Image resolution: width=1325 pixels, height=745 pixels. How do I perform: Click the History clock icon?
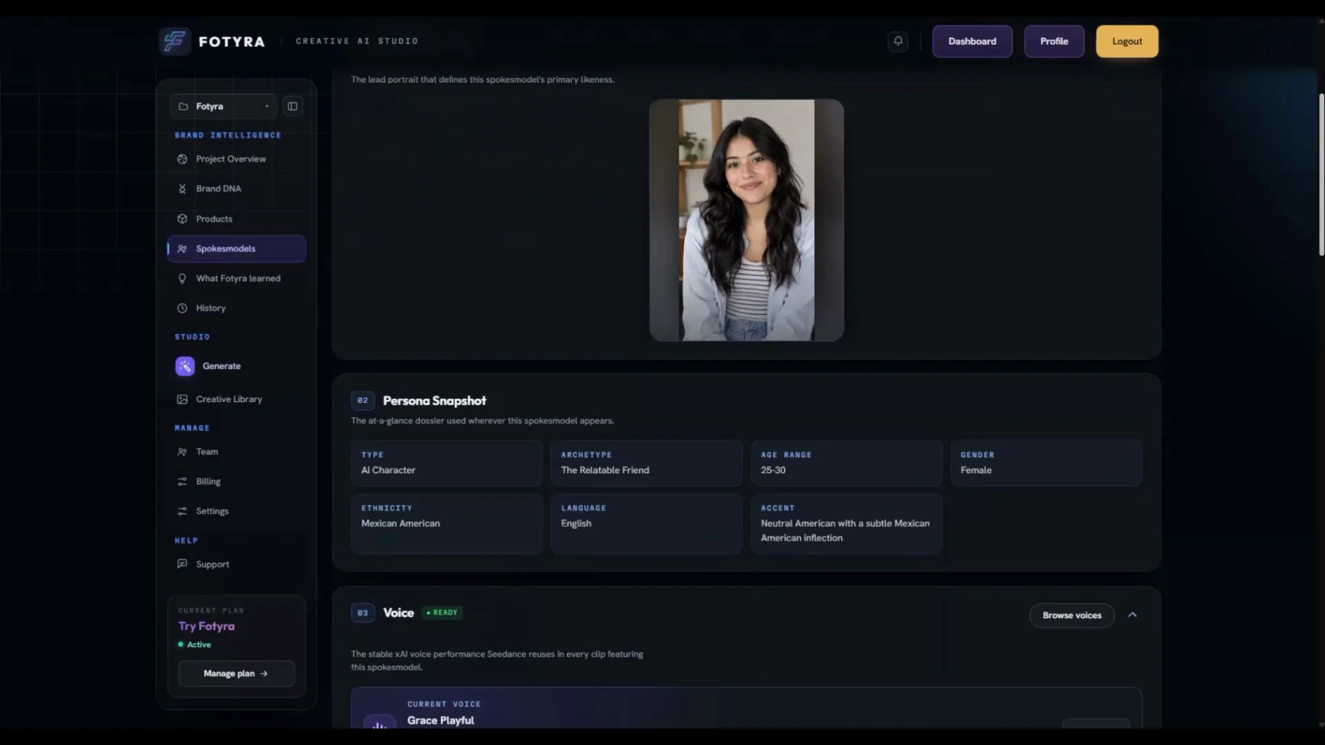182,308
